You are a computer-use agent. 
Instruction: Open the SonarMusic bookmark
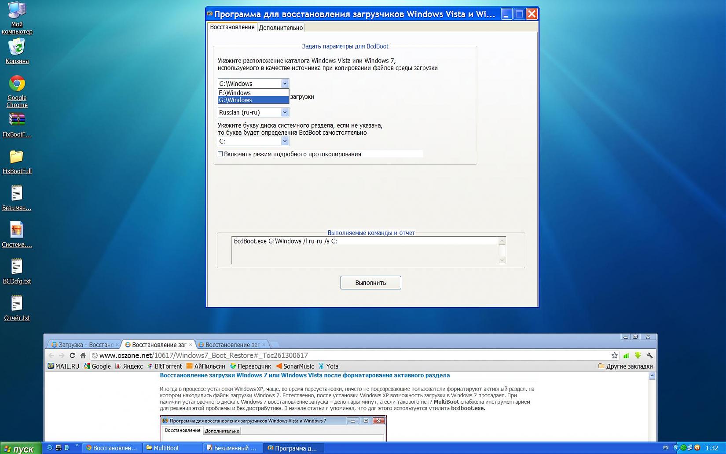click(x=295, y=366)
